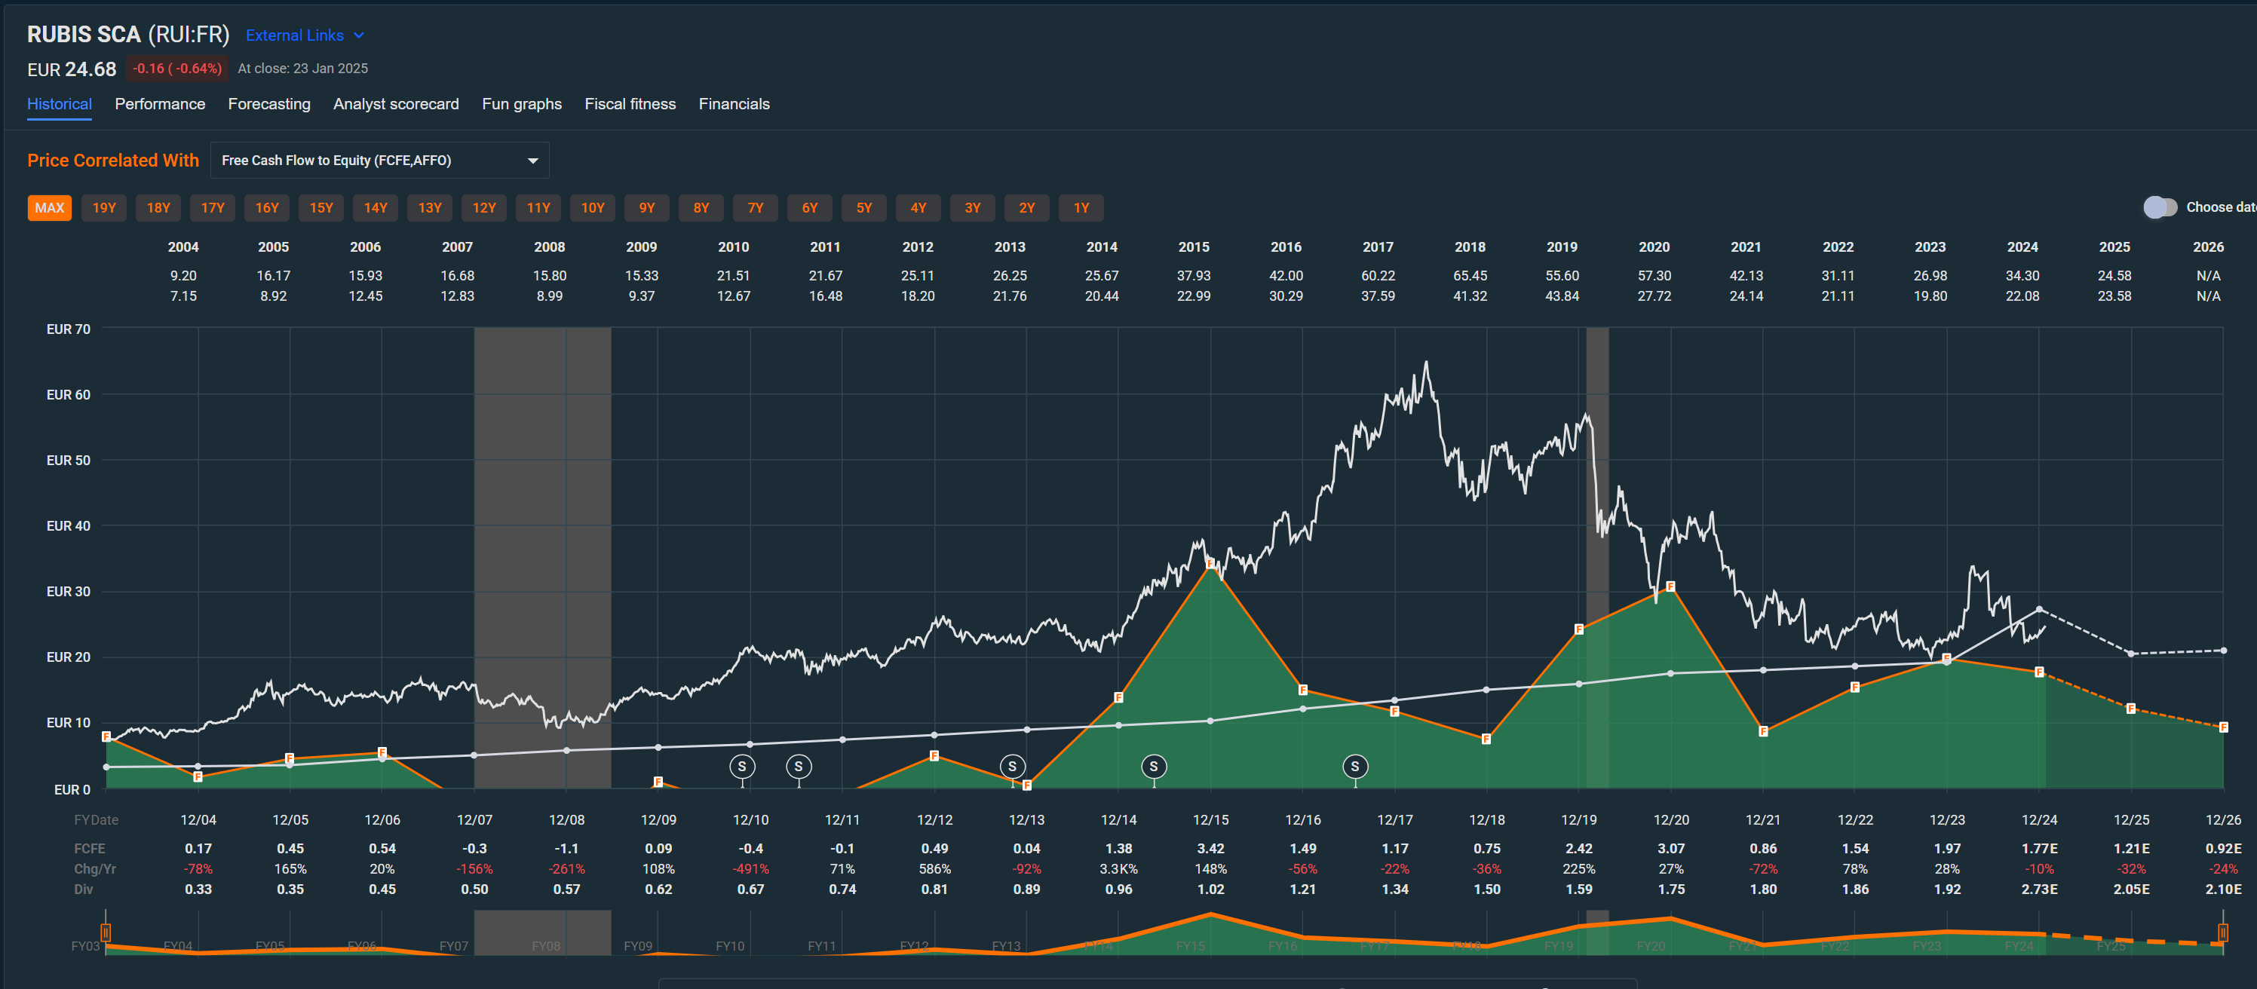Choose the 12Y range button
Image resolution: width=2257 pixels, height=989 pixels.
coord(485,207)
